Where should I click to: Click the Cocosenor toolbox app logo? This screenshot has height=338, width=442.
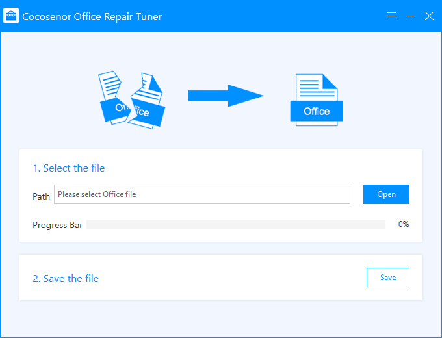pyautogui.click(x=11, y=16)
